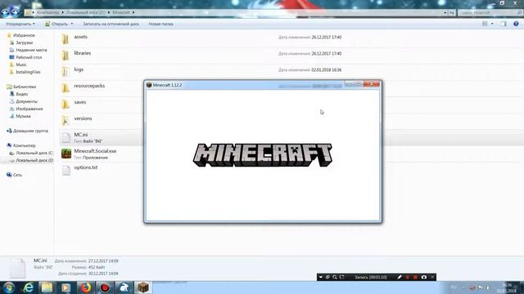Click the red stop button in recorder bar
Screen dimensions: 524x294
pyautogui.click(x=415, y=277)
